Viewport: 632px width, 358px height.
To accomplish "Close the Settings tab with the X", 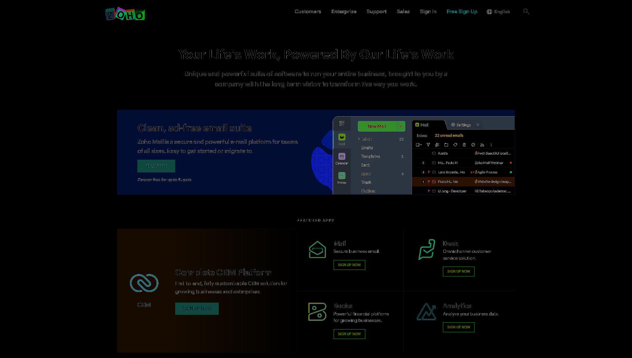I will click(x=478, y=125).
